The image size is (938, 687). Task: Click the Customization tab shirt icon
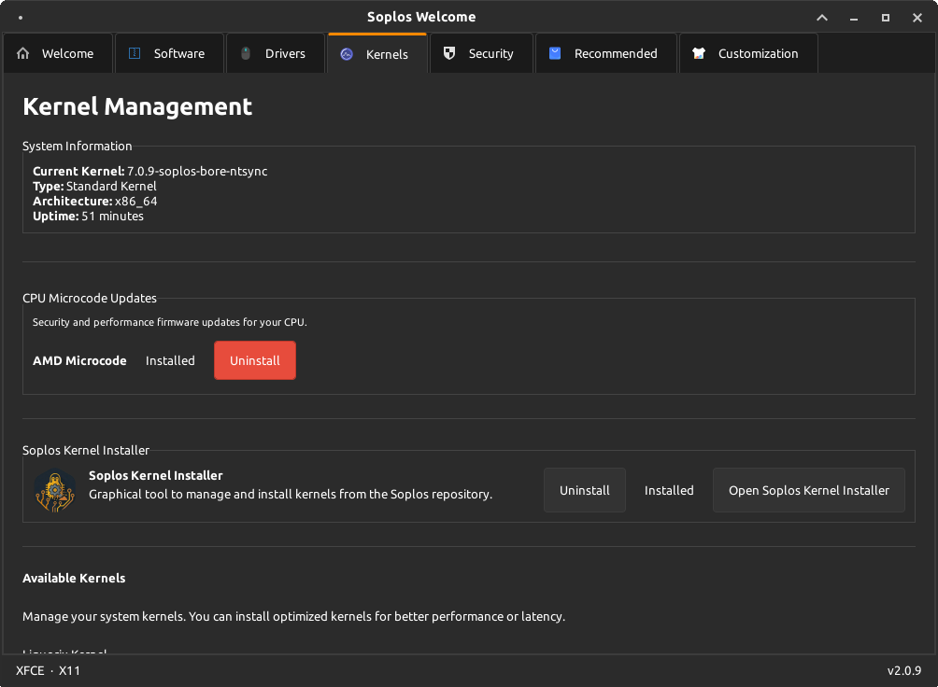click(x=699, y=53)
